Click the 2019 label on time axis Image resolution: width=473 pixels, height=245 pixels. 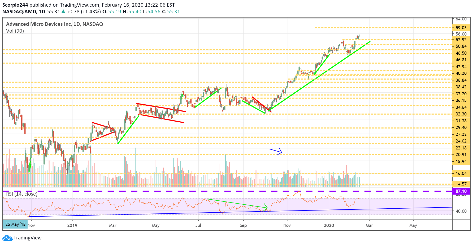[72, 225]
